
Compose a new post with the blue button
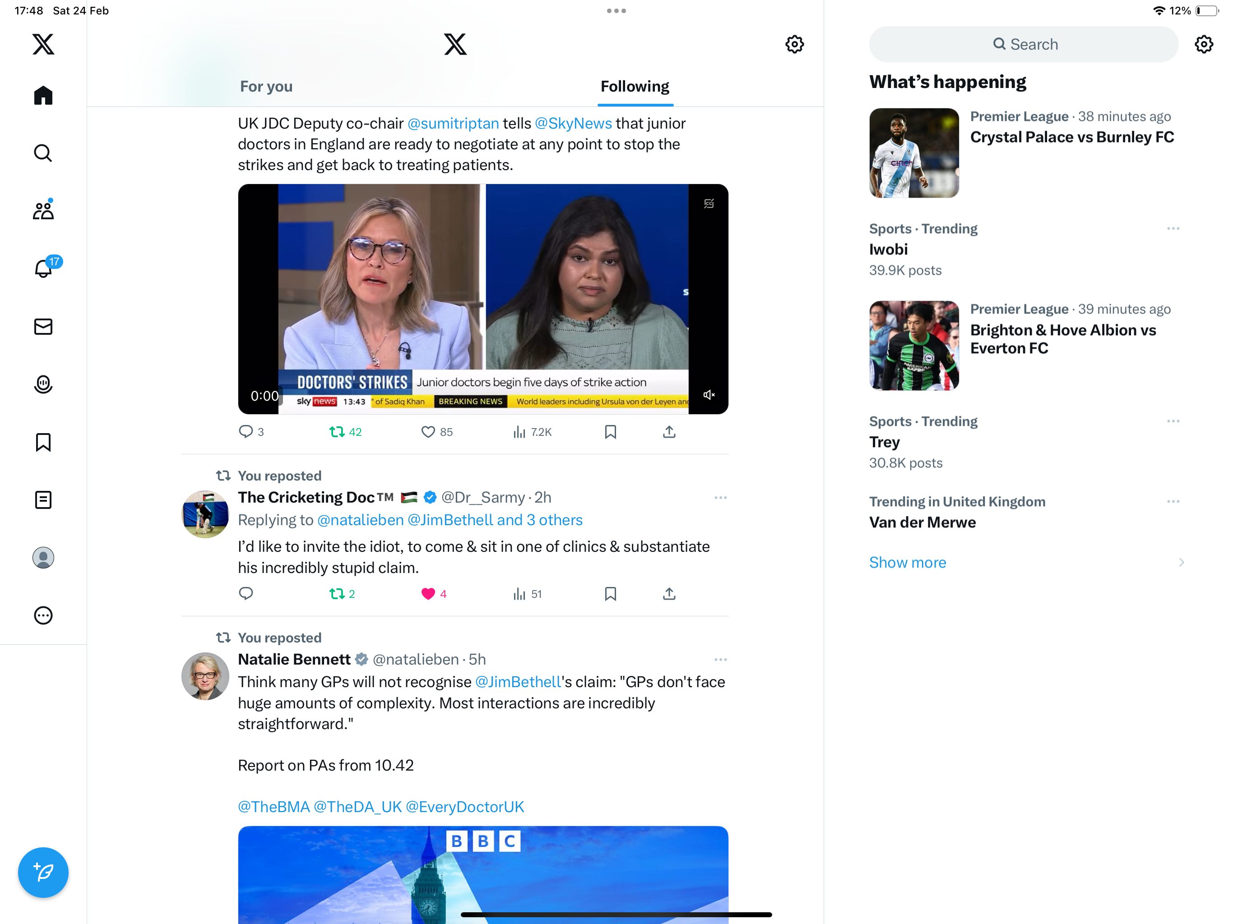click(43, 872)
